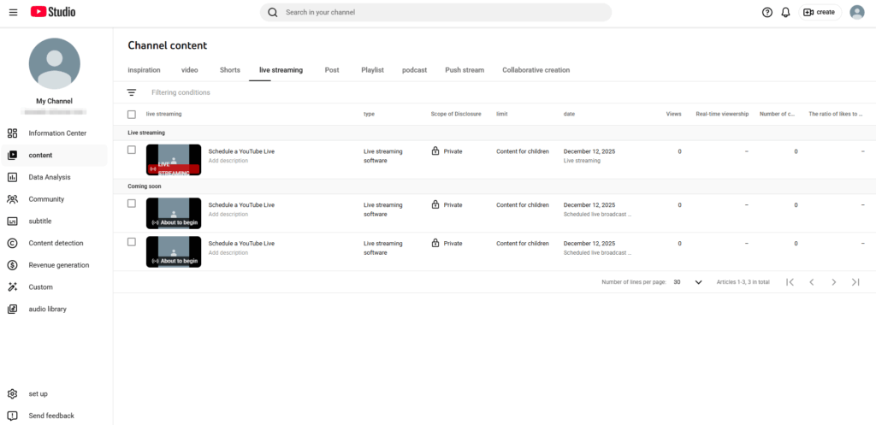
Task: Open the Private visibility dropdown of first stream
Action: coord(447,151)
